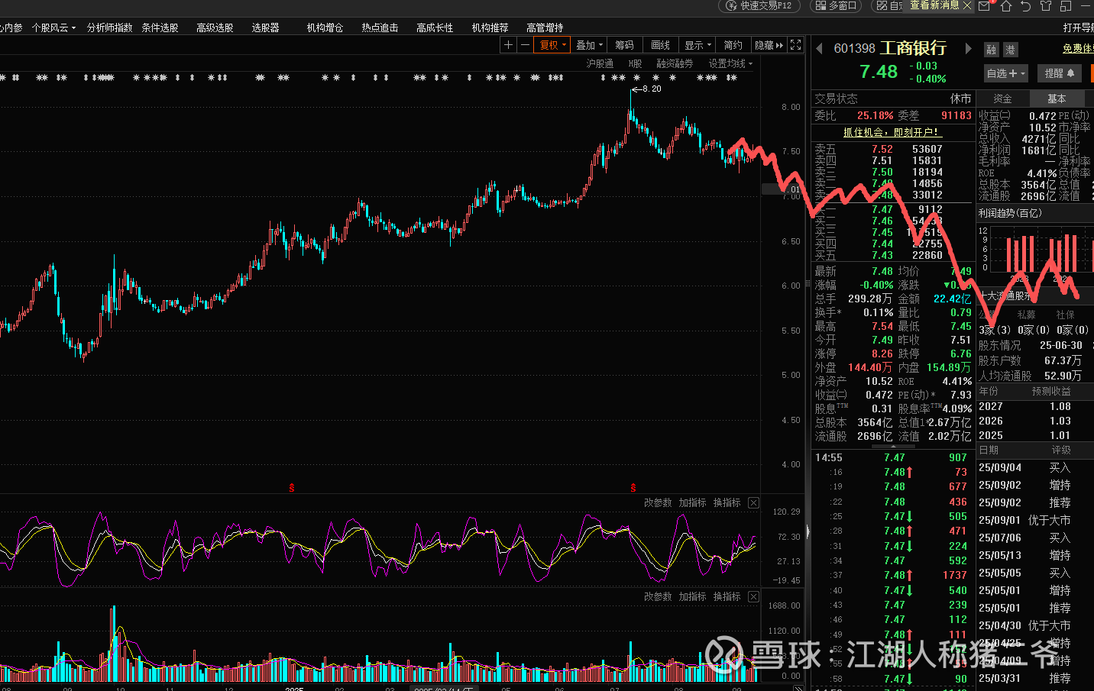Screen dimensions: 1094x691
Task: Open the 高管增持 menu item
Action: click(x=545, y=27)
